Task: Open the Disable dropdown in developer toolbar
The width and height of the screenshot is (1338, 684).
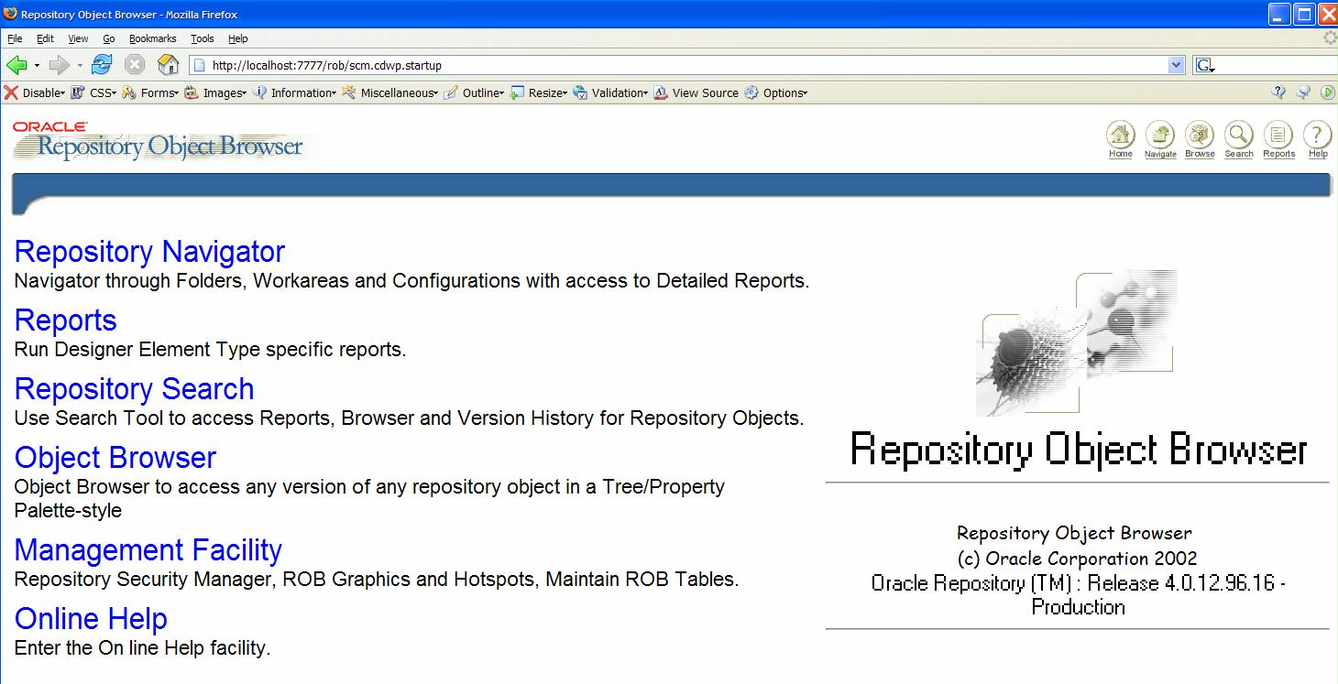Action: click(37, 92)
